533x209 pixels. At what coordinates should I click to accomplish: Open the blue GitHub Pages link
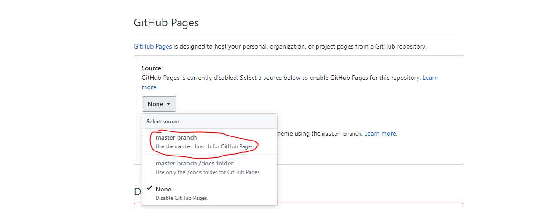pos(153,46)
